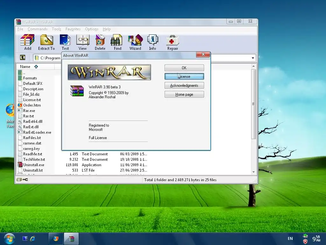Click the Uninstall.exe file icon

click(20, 165)
